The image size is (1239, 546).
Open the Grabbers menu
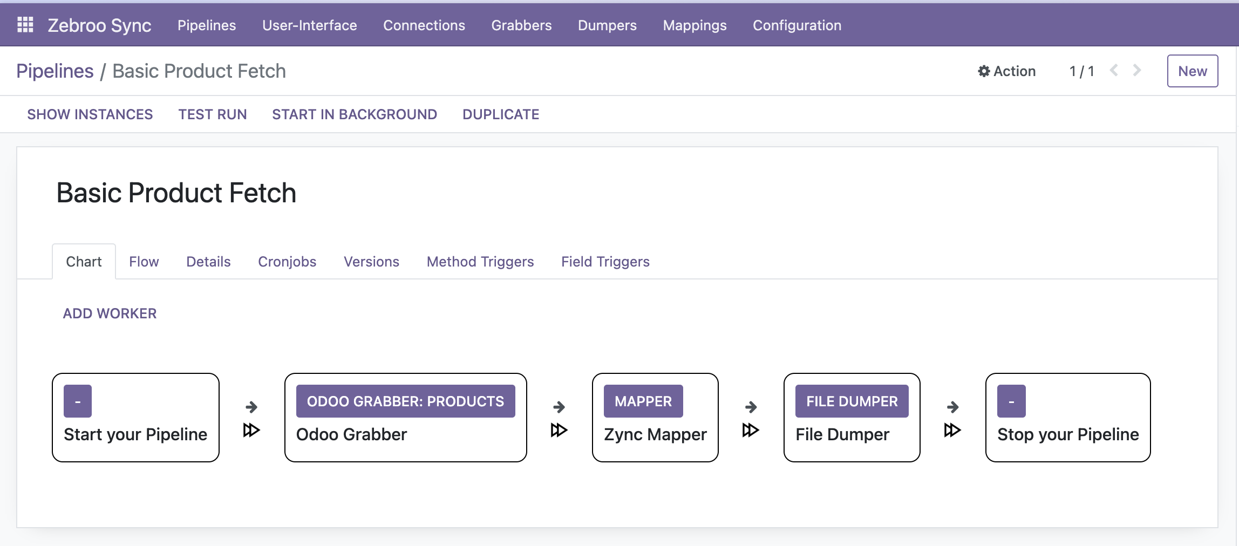521,25
